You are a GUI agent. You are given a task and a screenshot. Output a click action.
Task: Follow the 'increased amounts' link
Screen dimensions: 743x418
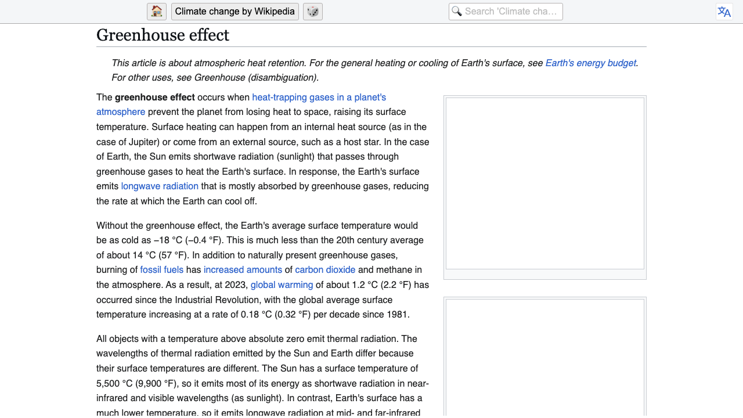[x=243, y=270]
